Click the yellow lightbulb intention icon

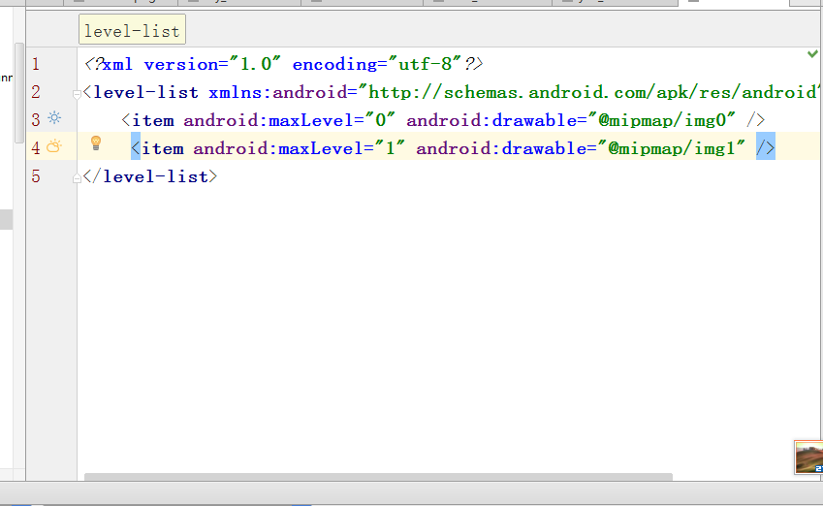[96, 142]
